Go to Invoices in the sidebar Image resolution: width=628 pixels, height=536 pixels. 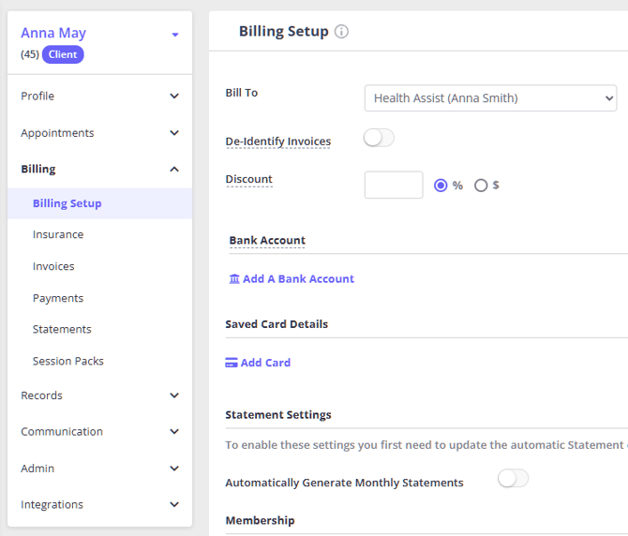tap(53, 267)
